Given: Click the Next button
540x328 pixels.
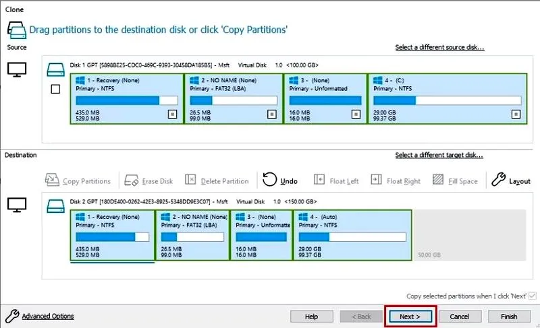Looking at the screenshot, I should 410,317.
